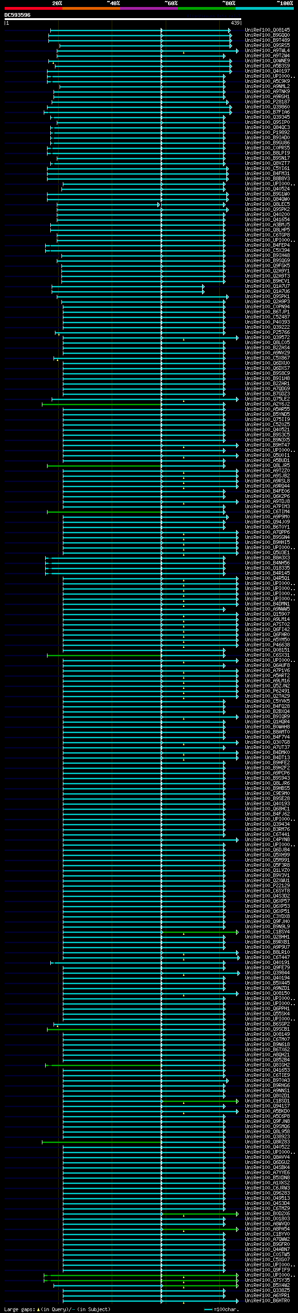Select hit UniRef100_Q5U3E1
Screen dimensions: 298x1313
[267, 553]
